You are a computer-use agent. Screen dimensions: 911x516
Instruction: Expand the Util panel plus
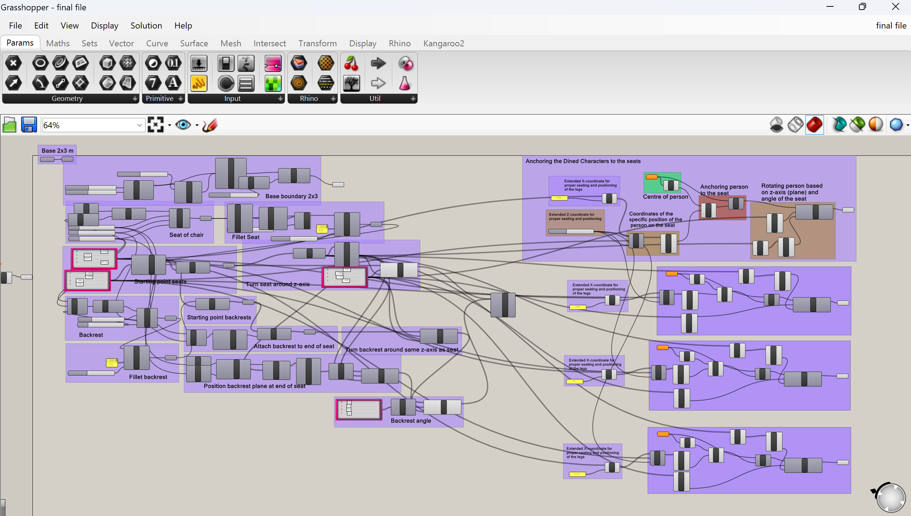click(413, 99)
